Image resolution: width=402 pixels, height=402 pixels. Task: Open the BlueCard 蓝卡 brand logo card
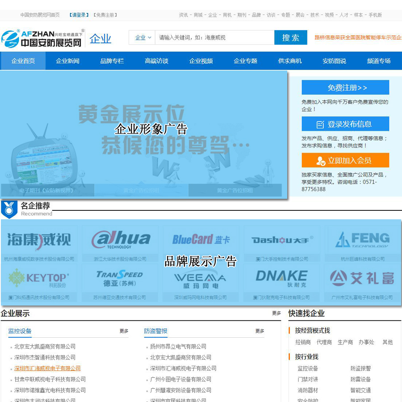201,244
